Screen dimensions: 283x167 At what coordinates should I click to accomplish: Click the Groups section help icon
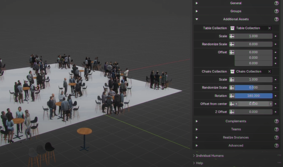pos(276,11)
